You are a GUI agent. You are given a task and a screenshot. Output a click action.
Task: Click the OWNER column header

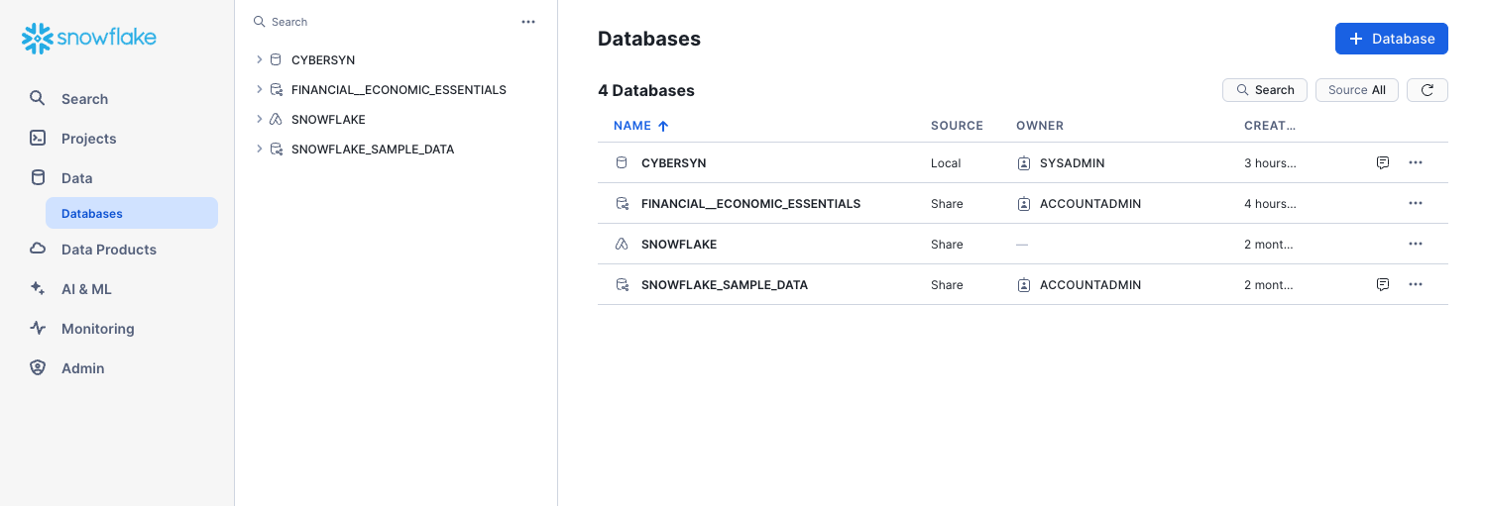[1039, 126]
